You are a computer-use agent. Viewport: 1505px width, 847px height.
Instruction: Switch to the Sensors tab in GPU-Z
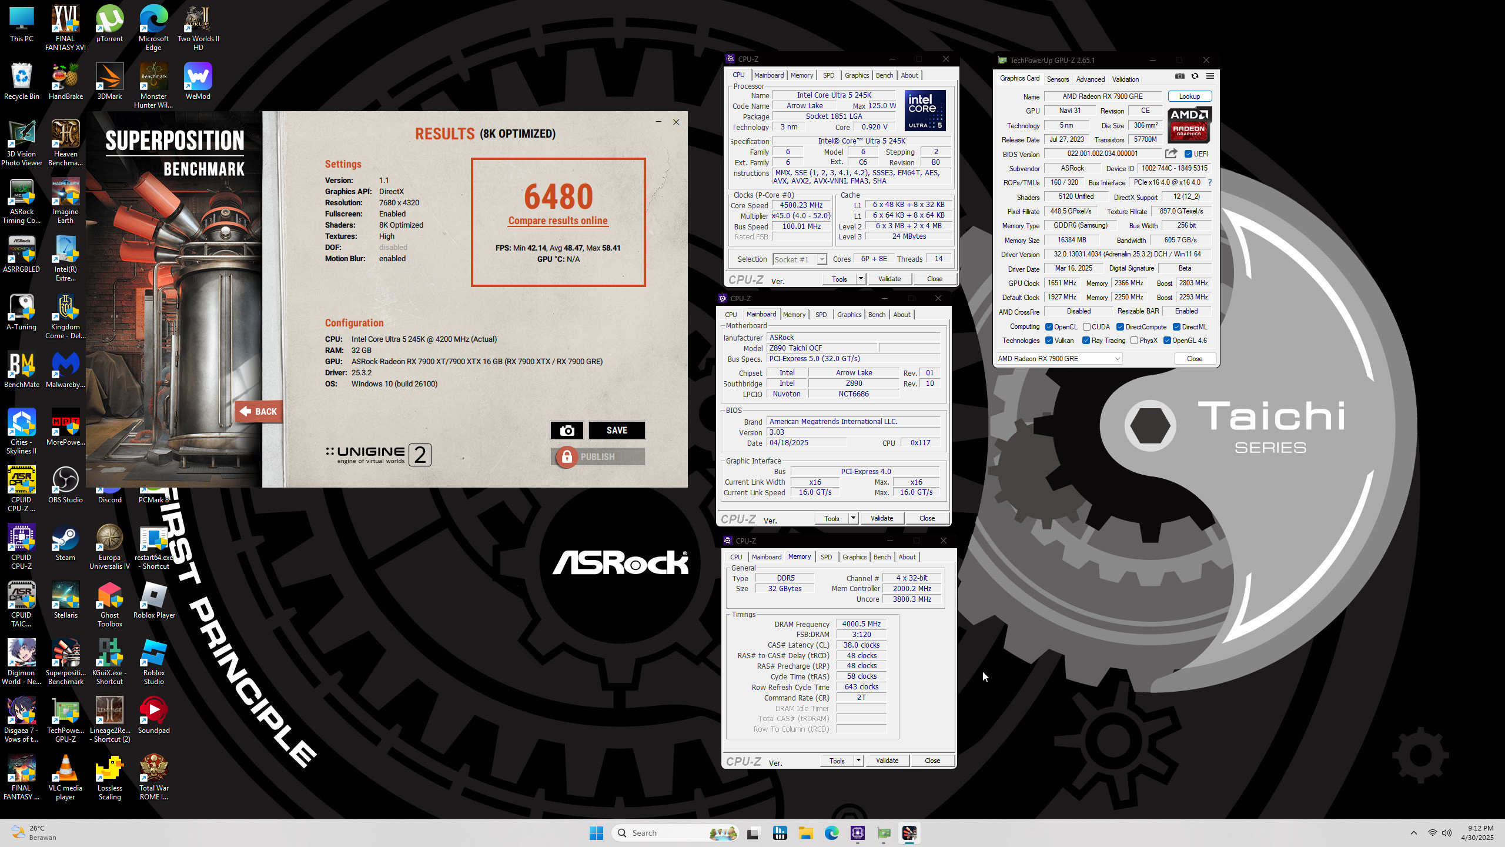tap(1058, 79)
